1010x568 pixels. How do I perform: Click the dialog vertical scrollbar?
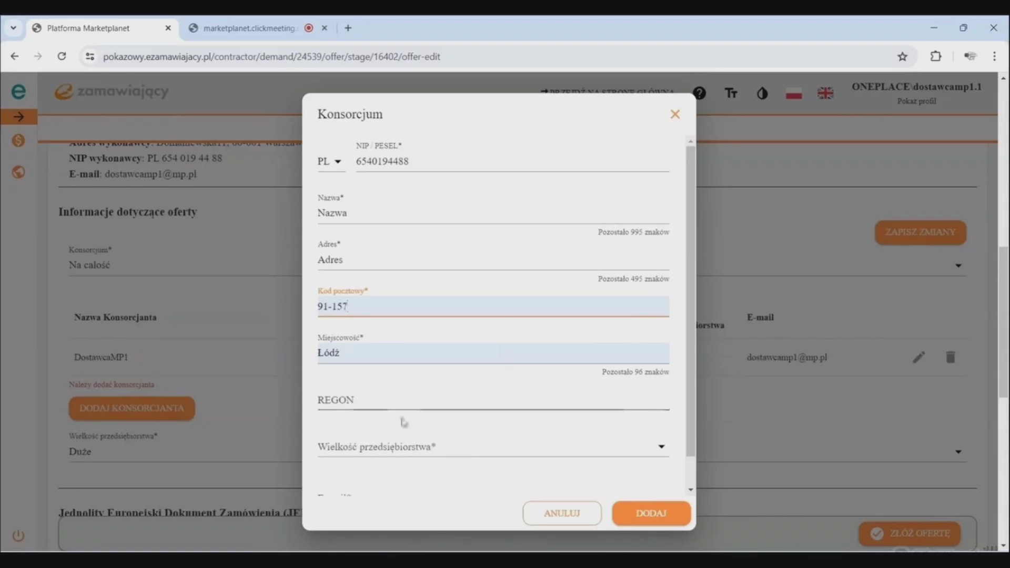691,300
